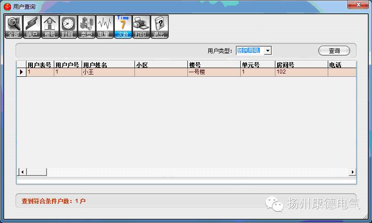Close the 用户查询 window
Screen dimensions: 372x223
coord(358,5)
